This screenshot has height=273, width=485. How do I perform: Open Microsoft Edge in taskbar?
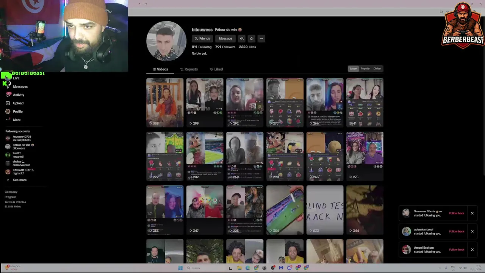tap(248, 268)
